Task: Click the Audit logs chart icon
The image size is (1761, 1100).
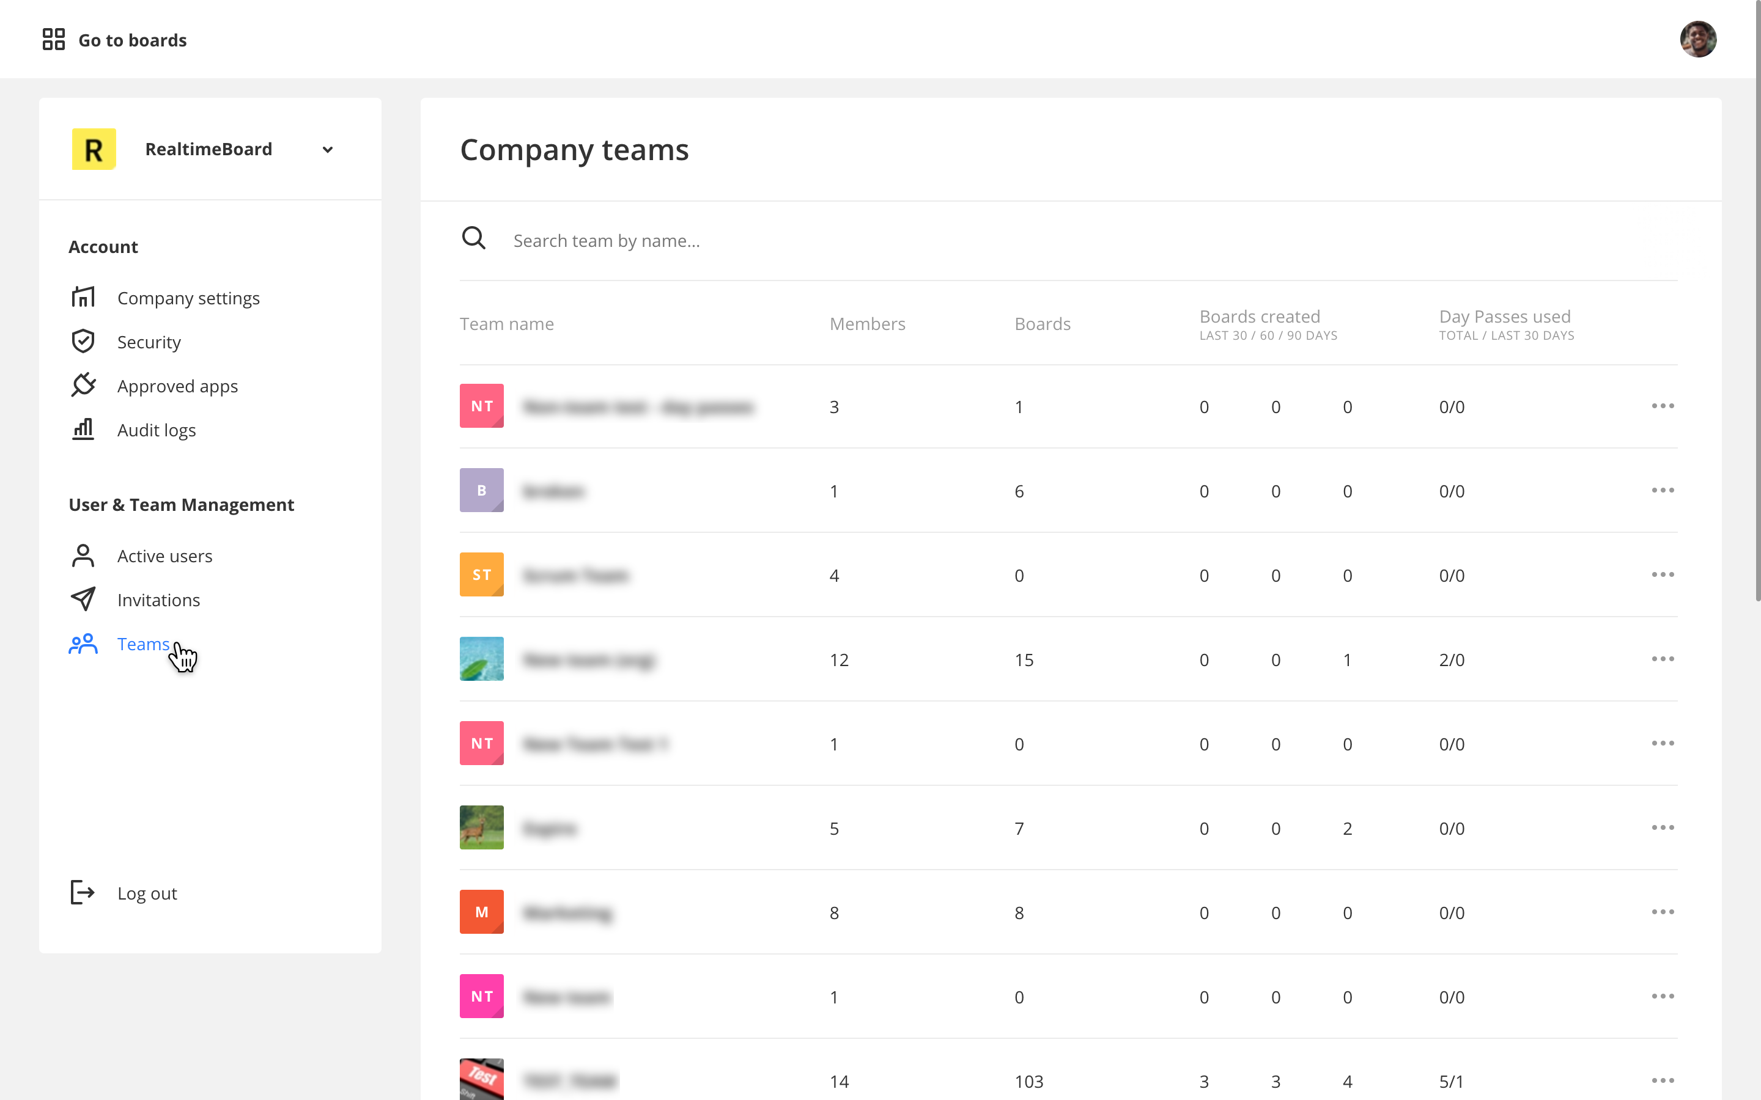Action: click(83, 429)
